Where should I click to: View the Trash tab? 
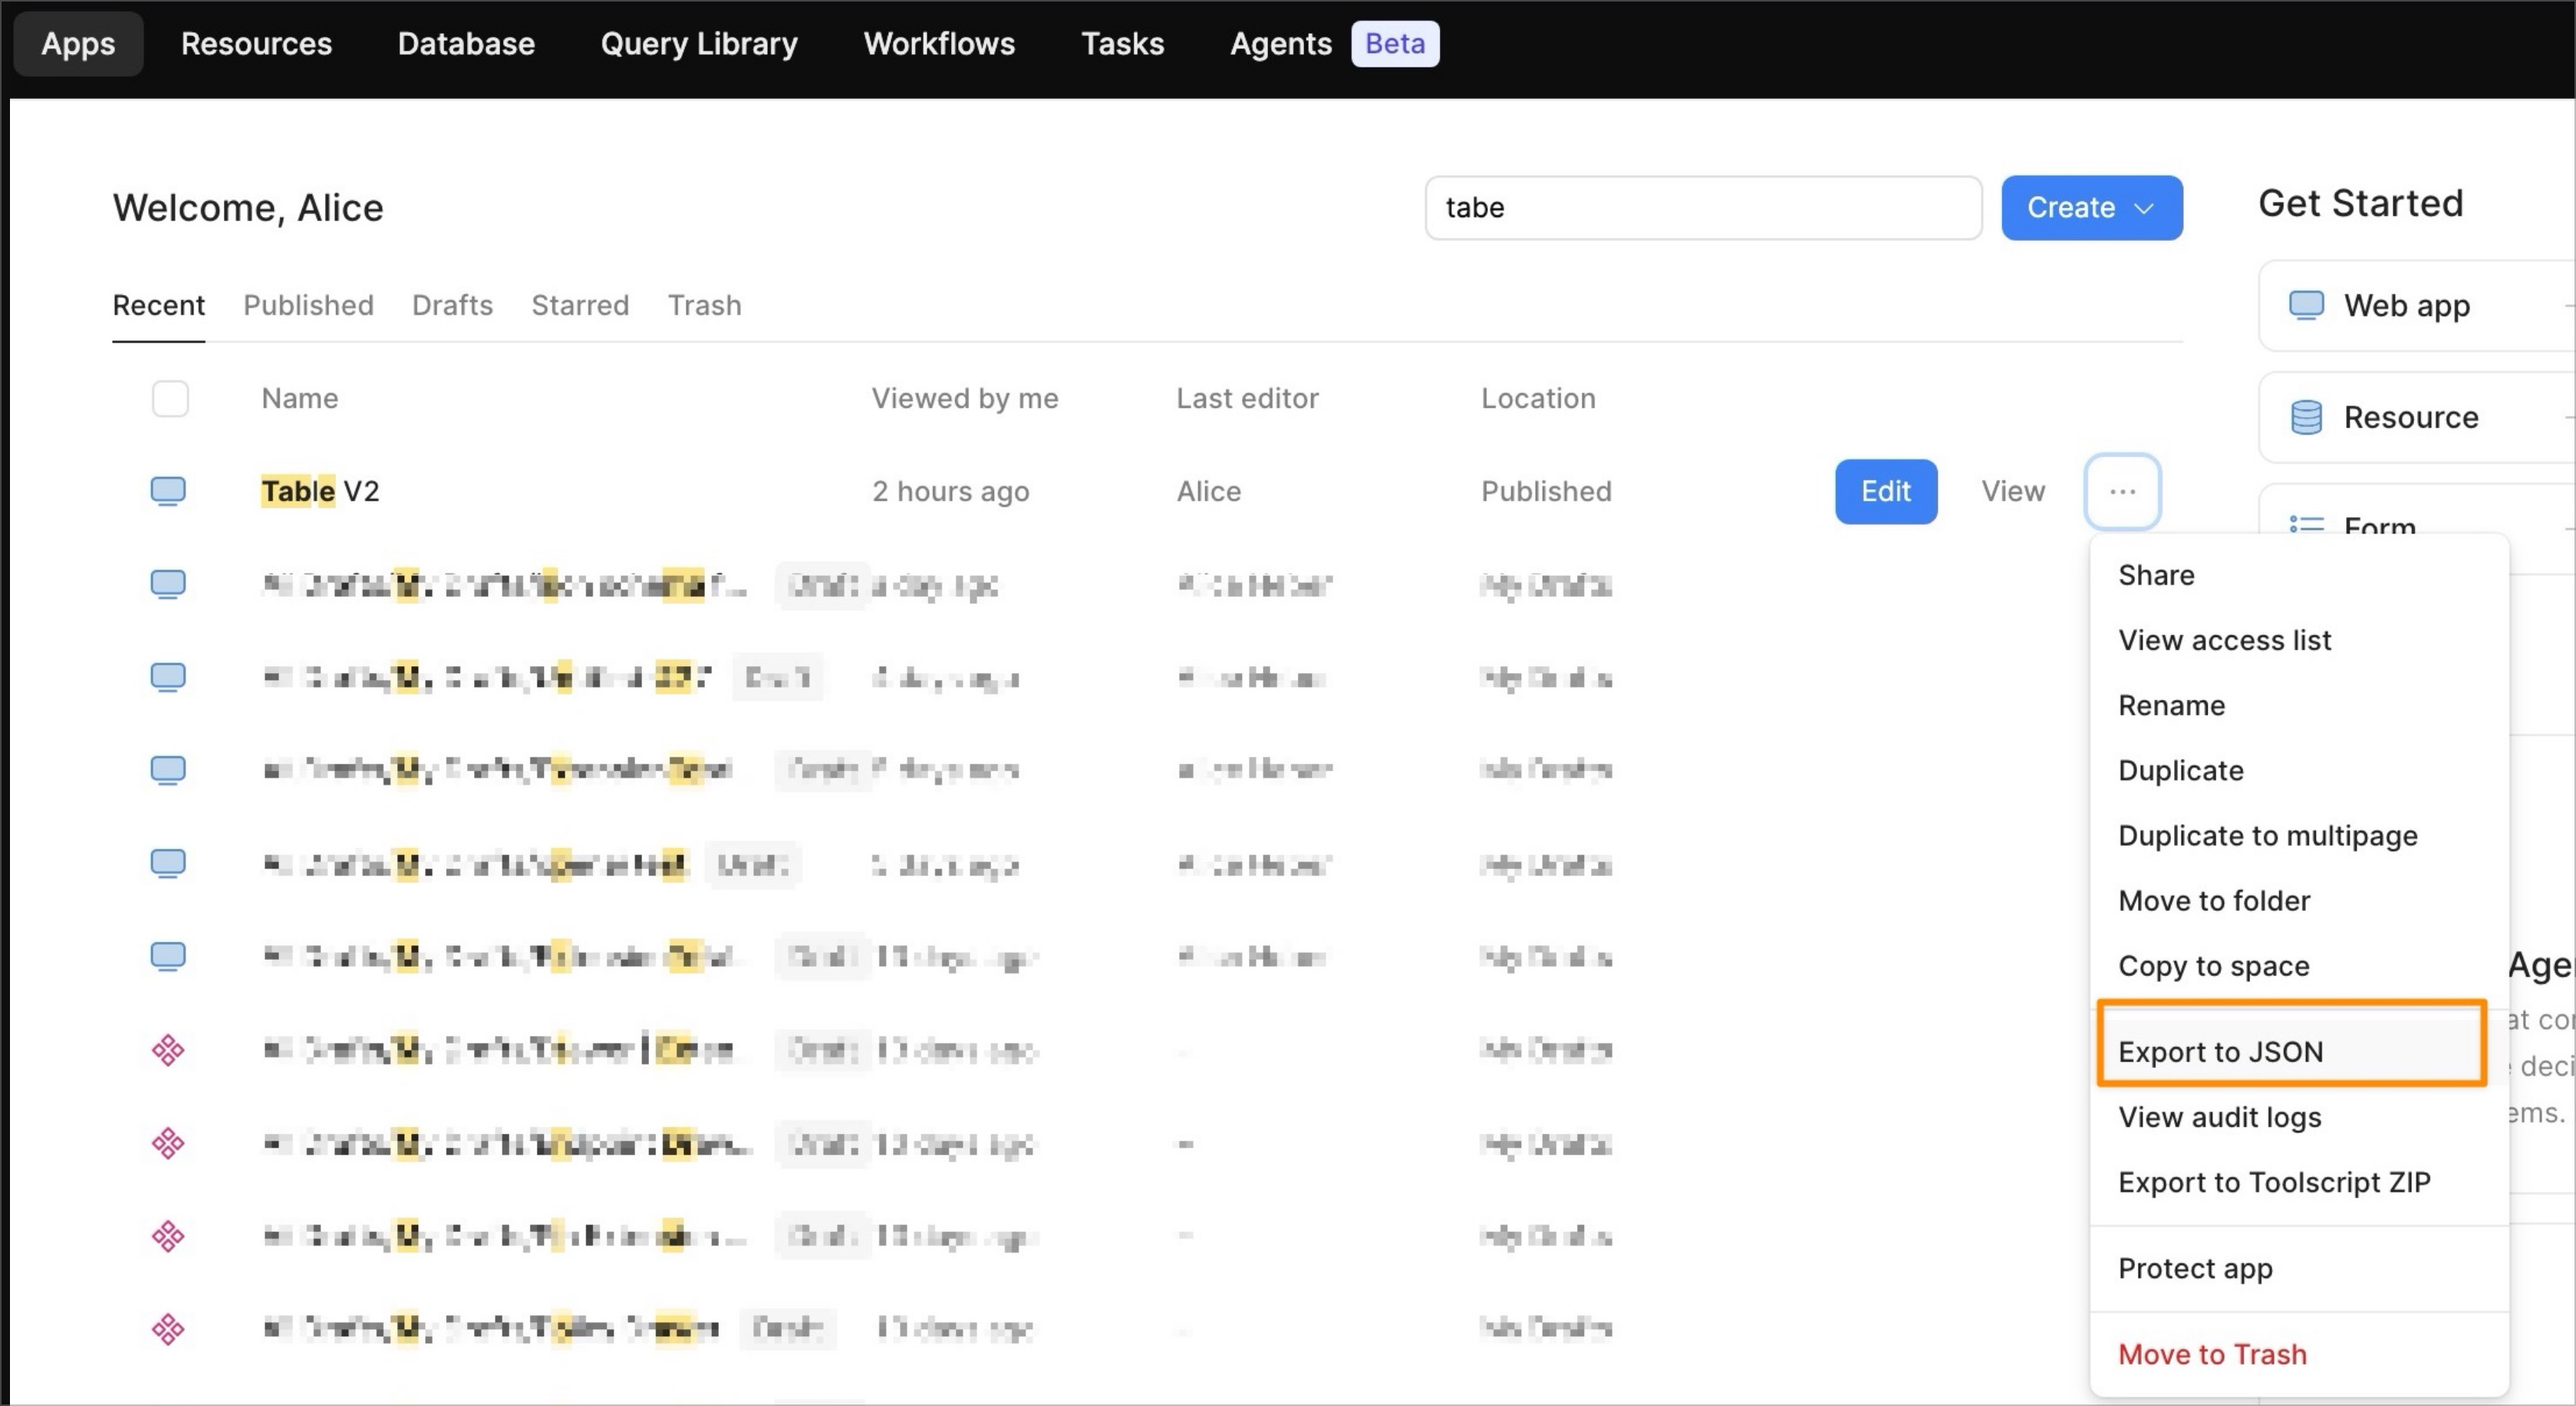point(704,305)
